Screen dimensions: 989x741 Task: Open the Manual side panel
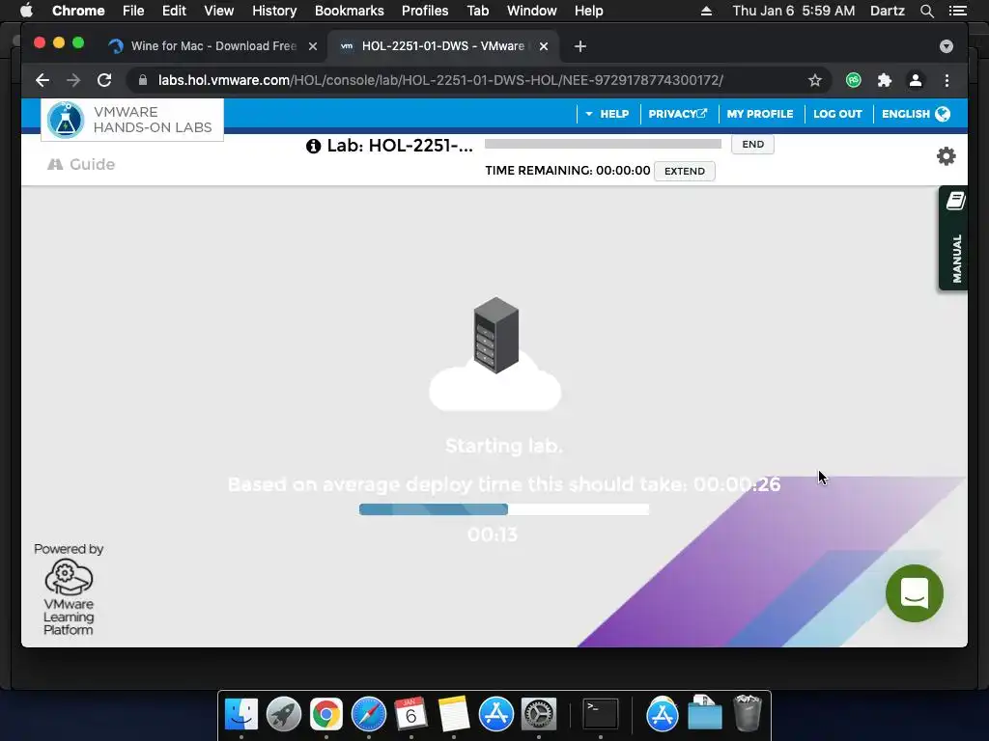[954, 238]
